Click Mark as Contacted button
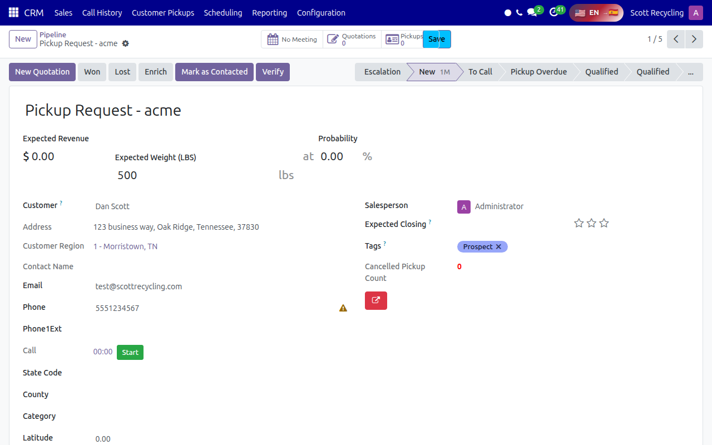Screen dimensions: 712x445 pyautogui.click(x=214, y=72)
